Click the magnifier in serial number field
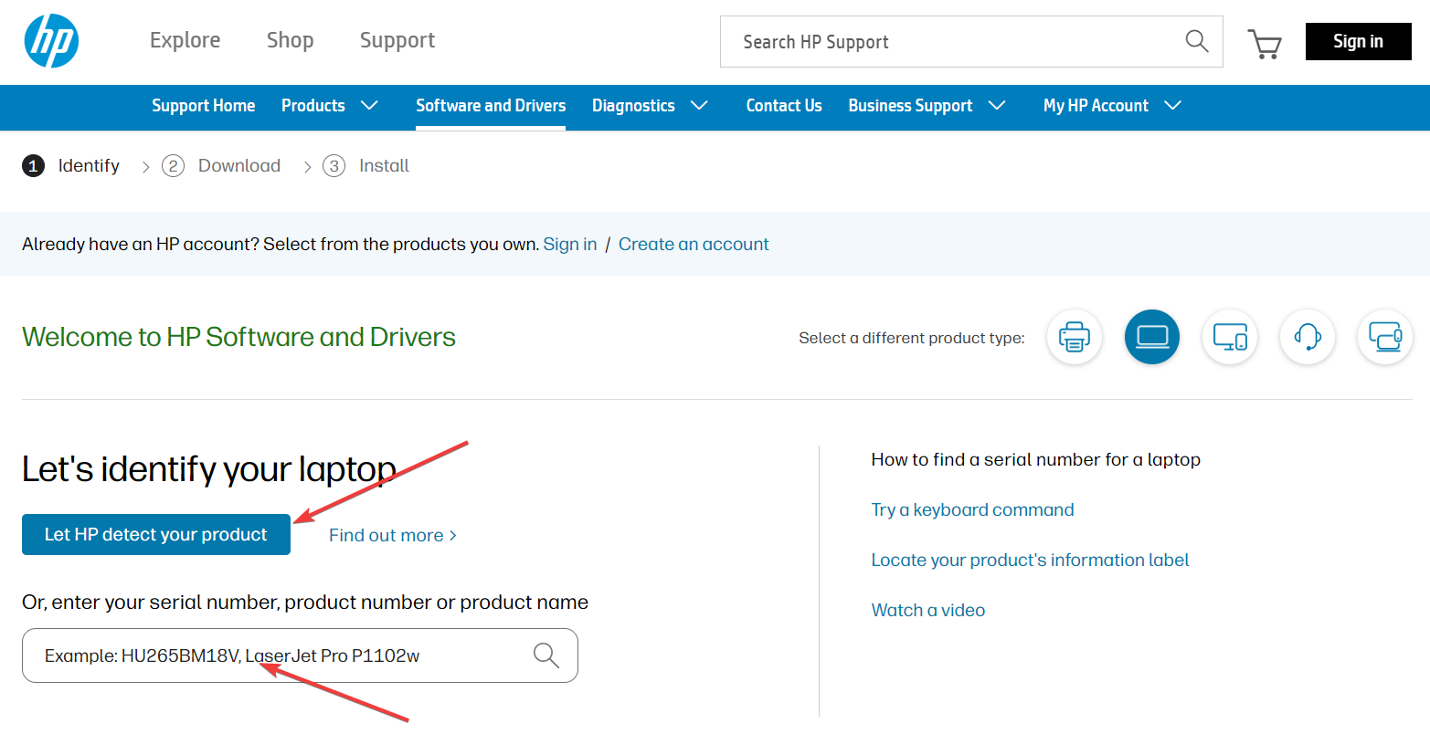 point(546,655)
